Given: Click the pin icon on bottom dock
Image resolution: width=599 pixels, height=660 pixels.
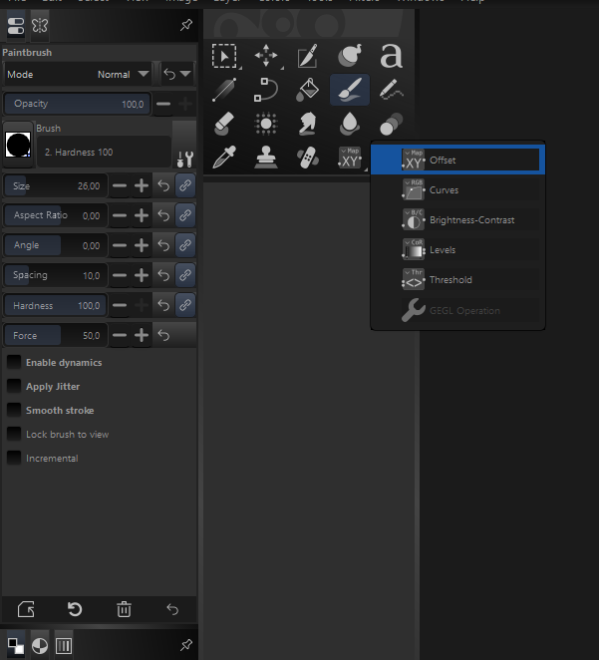Looking at the screenshot, I should (x=186, y=645).
